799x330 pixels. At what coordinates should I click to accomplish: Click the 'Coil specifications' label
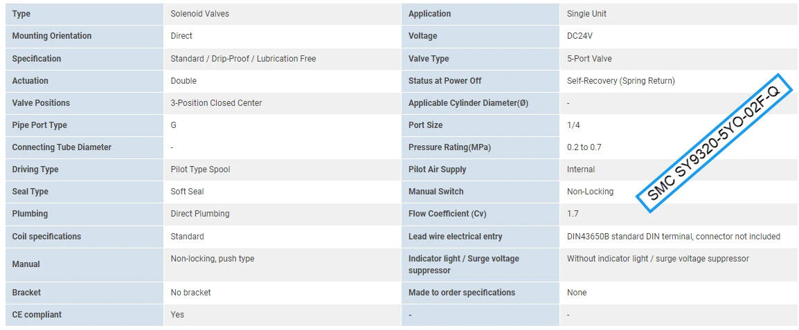pyautogui.click(x=46, y=237)
